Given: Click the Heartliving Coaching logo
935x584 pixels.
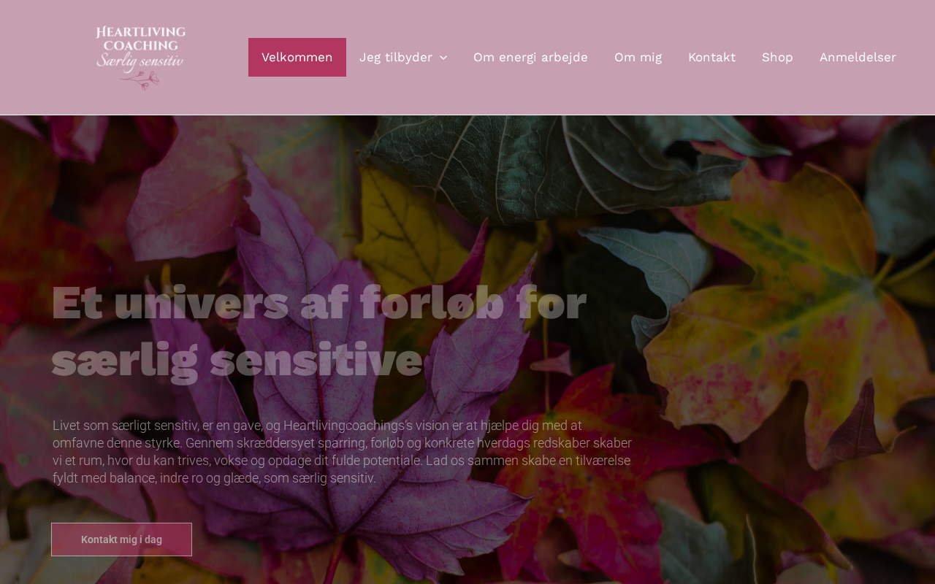Looking at the screenshot, I should [x=140, y=58].
